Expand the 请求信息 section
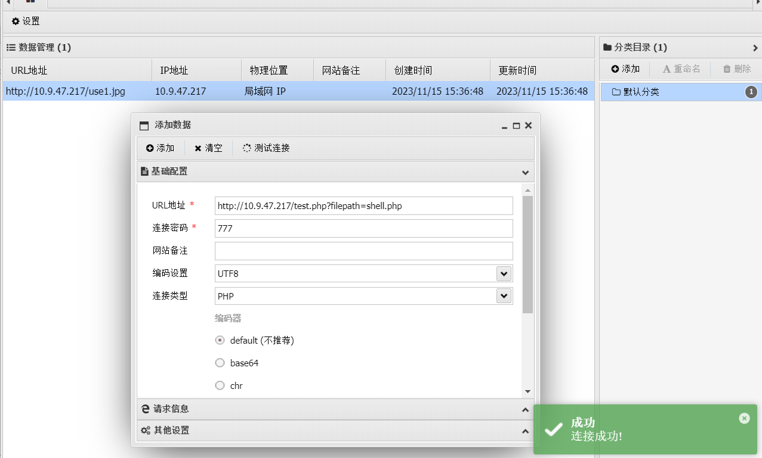Screen dimensions: 762x458 pyautogui.click(x=525, y=410)
